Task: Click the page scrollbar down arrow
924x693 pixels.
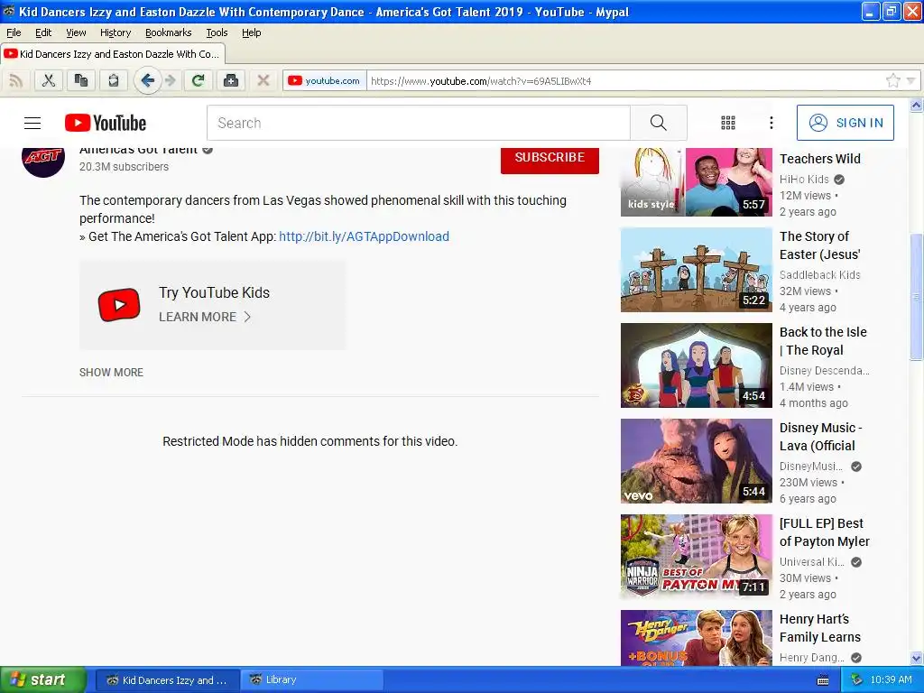Action: point(917,658)
